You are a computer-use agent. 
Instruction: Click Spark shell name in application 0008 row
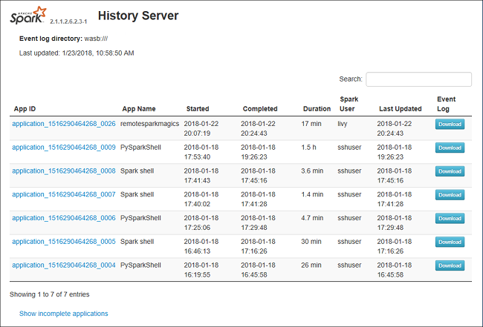137,171
